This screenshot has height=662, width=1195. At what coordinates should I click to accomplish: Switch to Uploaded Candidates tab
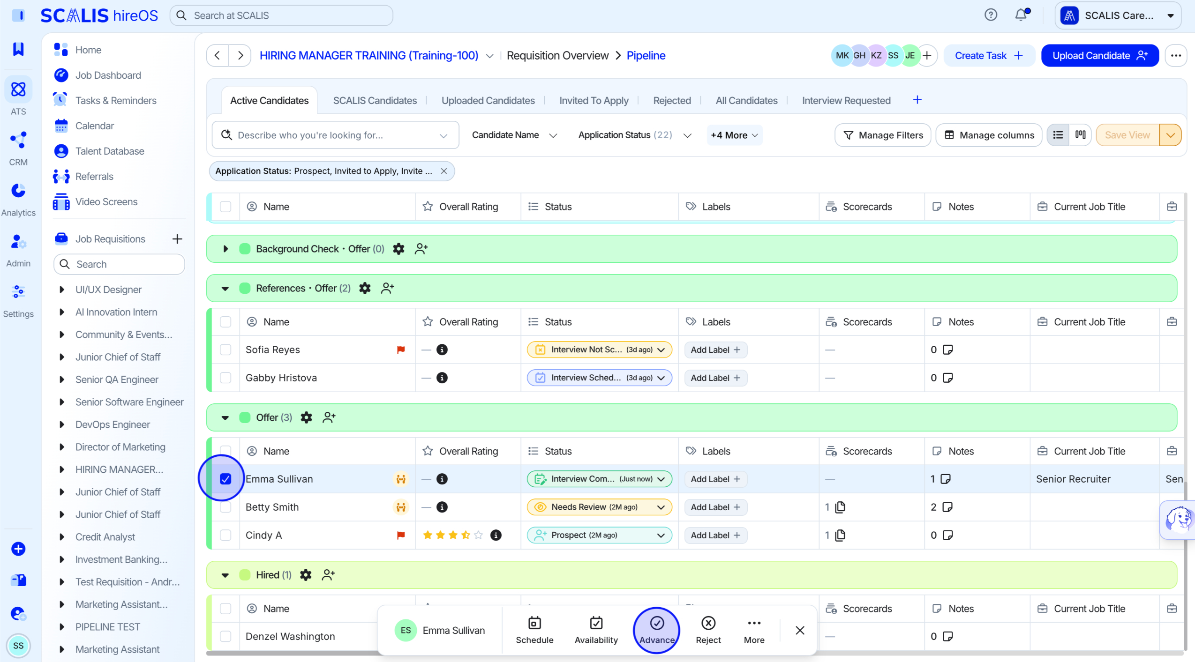click(x=488, y=100)
